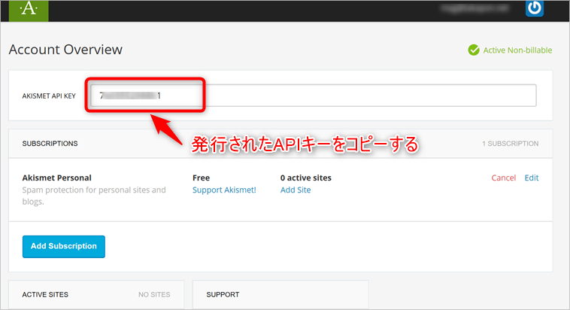Click the 1 SUBSCRIPTION count label
Viewport: 570px width, 310px height.
click(510, 143)
